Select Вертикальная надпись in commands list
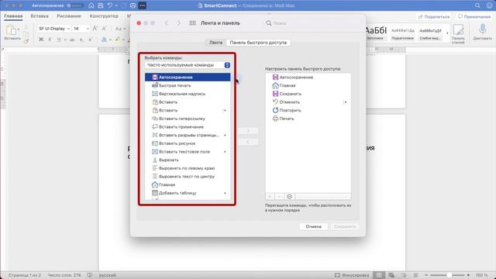The height and width of the screenshot is (279, 496). tap(188, 94)
